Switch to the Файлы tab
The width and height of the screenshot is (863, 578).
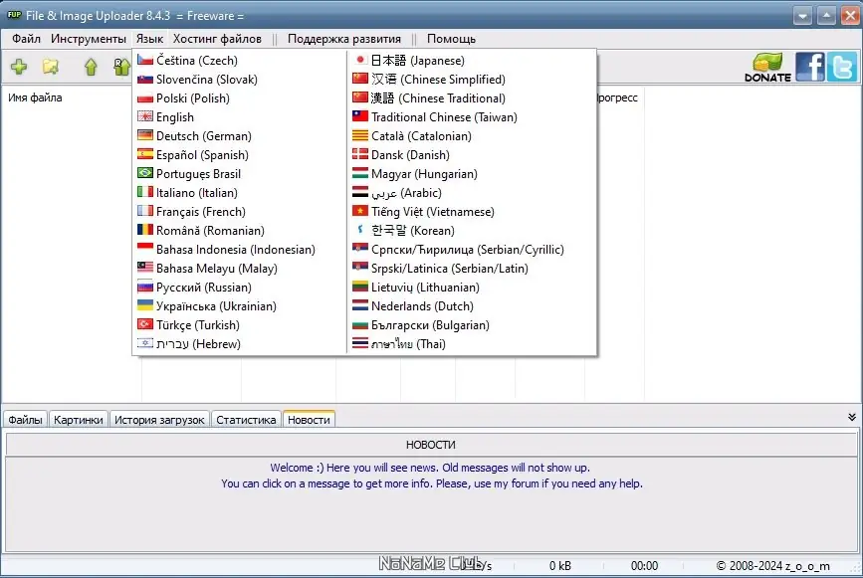(x=25, y=420)
